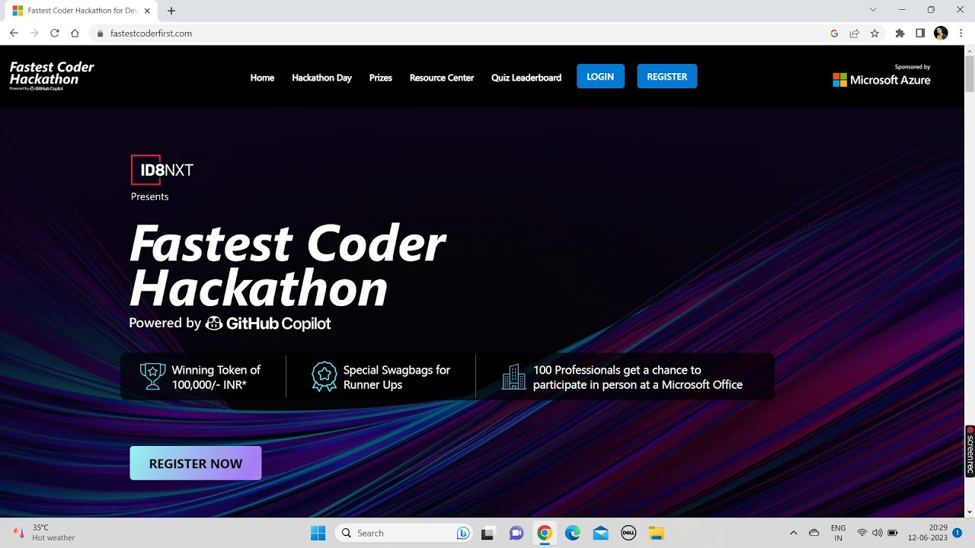This screenshot has width=975, height=548.
Task: Click the GitHub Copilot logo
Action: point(268,323)
